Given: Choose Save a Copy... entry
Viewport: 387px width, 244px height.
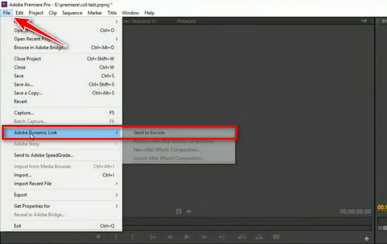Looking at the screenshot, I should pyautogui.click(x=61, y=93).
